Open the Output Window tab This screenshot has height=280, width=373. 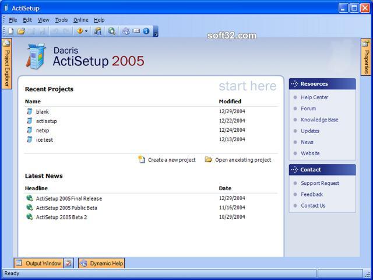39,263
